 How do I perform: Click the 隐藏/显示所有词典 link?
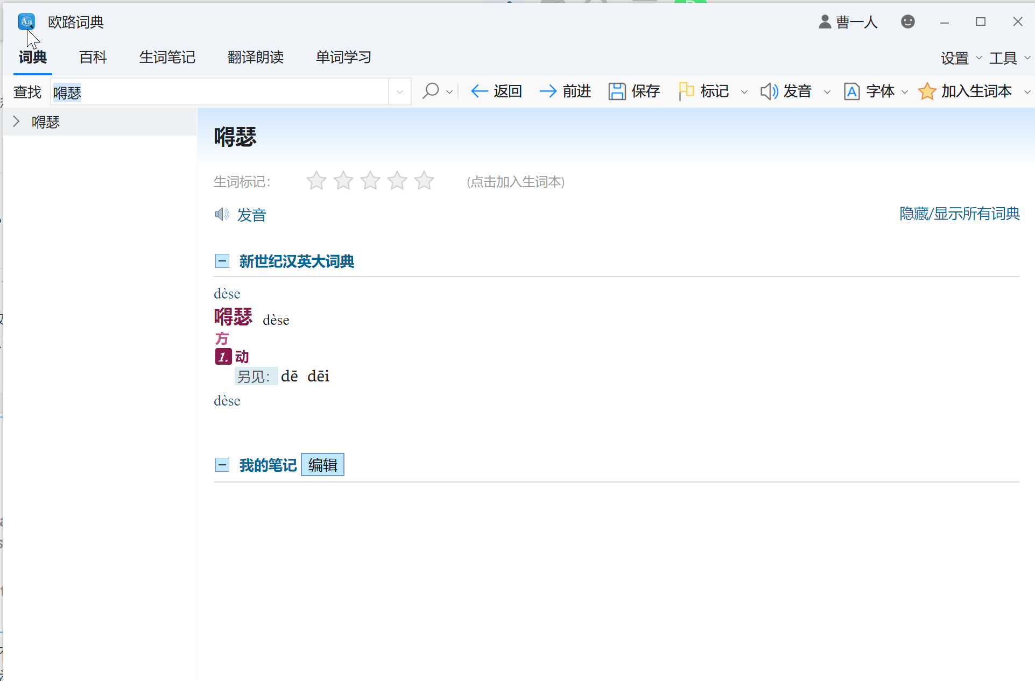[959, 214]
